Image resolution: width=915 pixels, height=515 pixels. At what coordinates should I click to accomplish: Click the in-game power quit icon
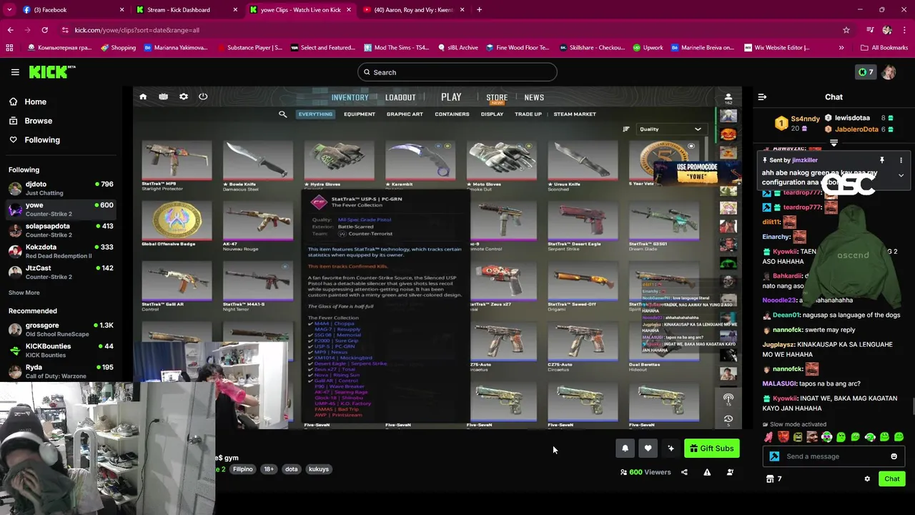pos(203,97)
